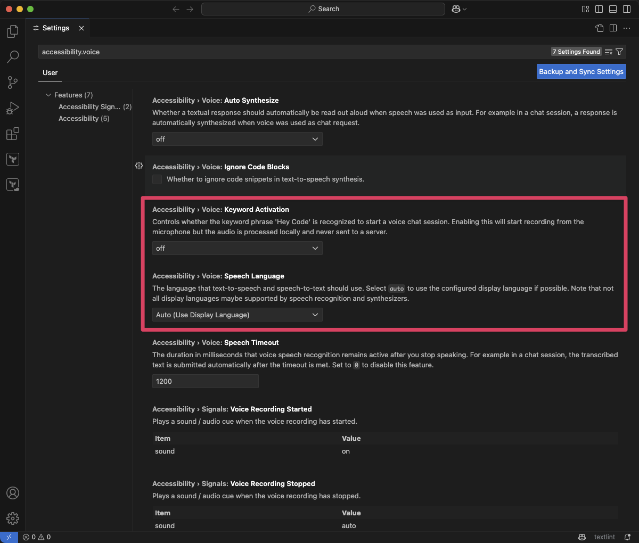The width and height of the screenshot is (639, 543).
Task: Open the Explorer view in activity bar
Action: 13,31
